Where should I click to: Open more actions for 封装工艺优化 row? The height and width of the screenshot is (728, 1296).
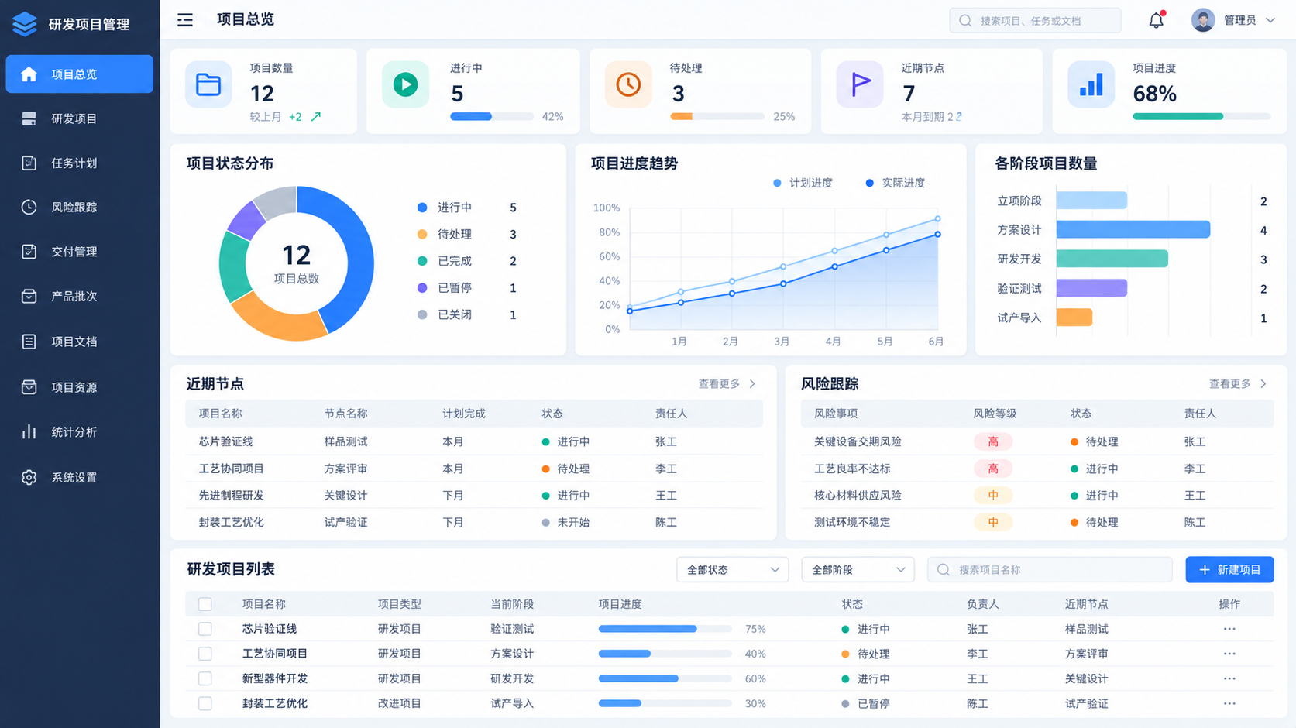(x=1229, y=703)
